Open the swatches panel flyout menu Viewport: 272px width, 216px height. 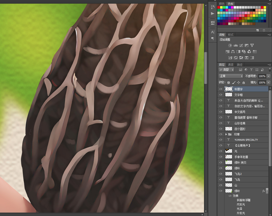[269, 4]
